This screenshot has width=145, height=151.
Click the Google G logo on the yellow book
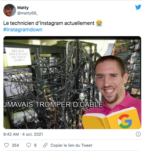tap(125, 121)
